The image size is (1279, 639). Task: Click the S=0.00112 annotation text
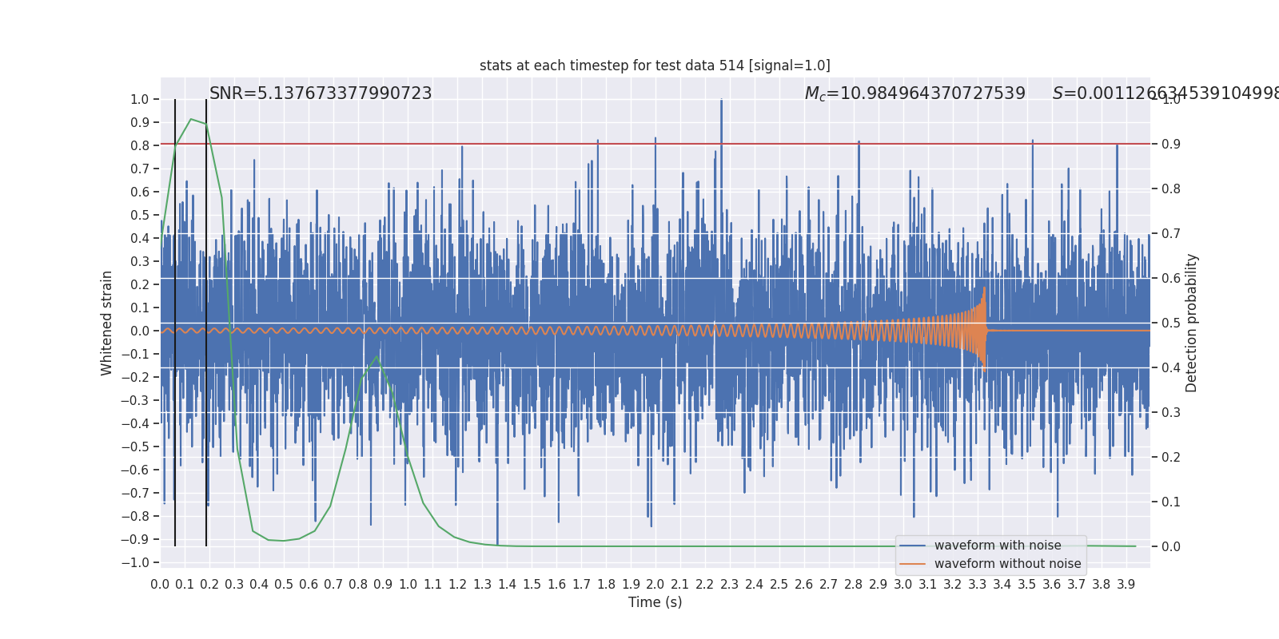coord(1165,93)
